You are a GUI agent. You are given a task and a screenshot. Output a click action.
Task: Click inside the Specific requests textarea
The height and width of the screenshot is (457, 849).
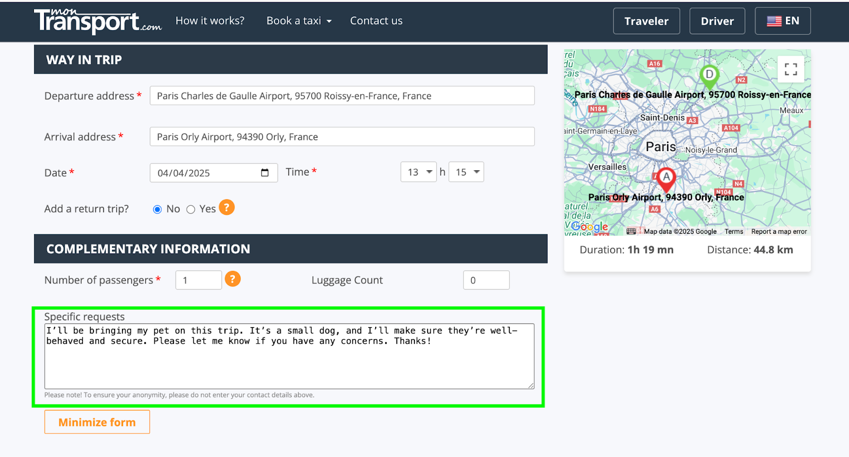pyautogui.click(x=289, y=356)
